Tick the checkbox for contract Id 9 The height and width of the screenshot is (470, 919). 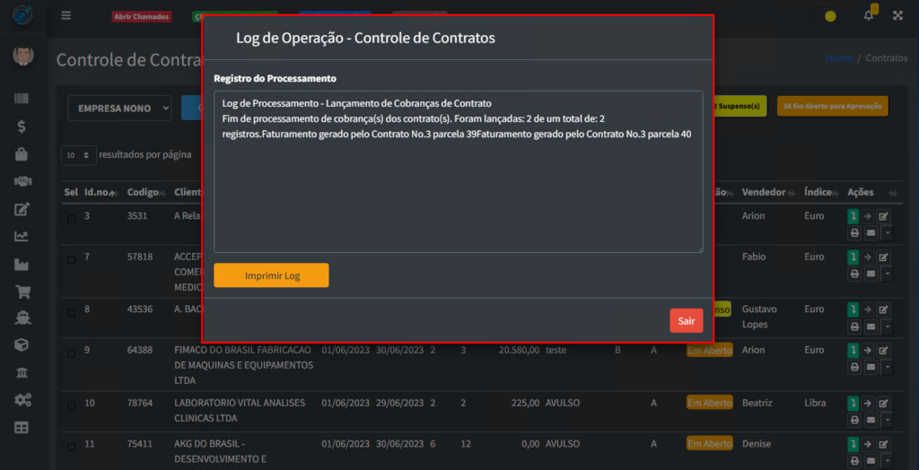coord(71,352)
